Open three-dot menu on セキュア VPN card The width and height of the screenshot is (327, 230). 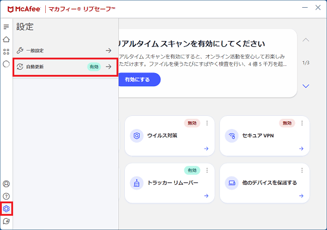pos(302,123)
